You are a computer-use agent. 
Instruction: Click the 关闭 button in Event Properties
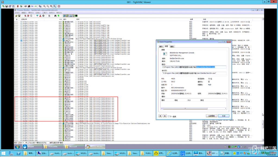pyautogui.click(x=224, y=116)
